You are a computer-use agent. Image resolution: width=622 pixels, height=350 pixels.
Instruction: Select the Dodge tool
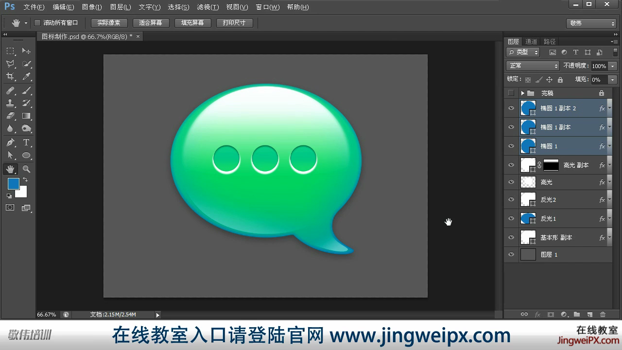click(26, 128)
